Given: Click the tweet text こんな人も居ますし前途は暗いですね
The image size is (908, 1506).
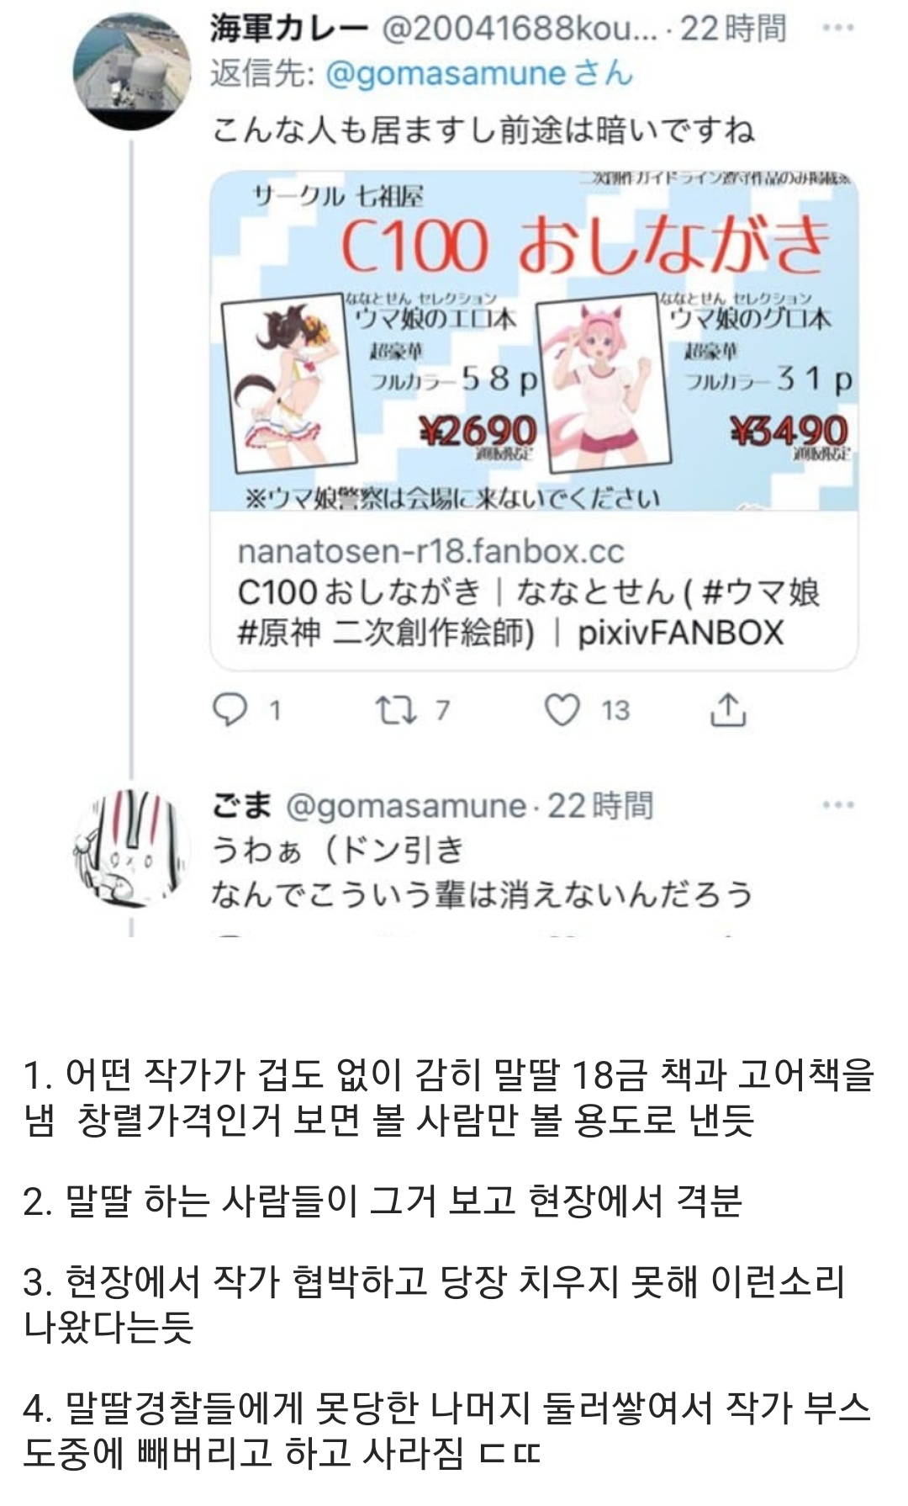Looking at the screenshot, I should [x=483, y=130].
